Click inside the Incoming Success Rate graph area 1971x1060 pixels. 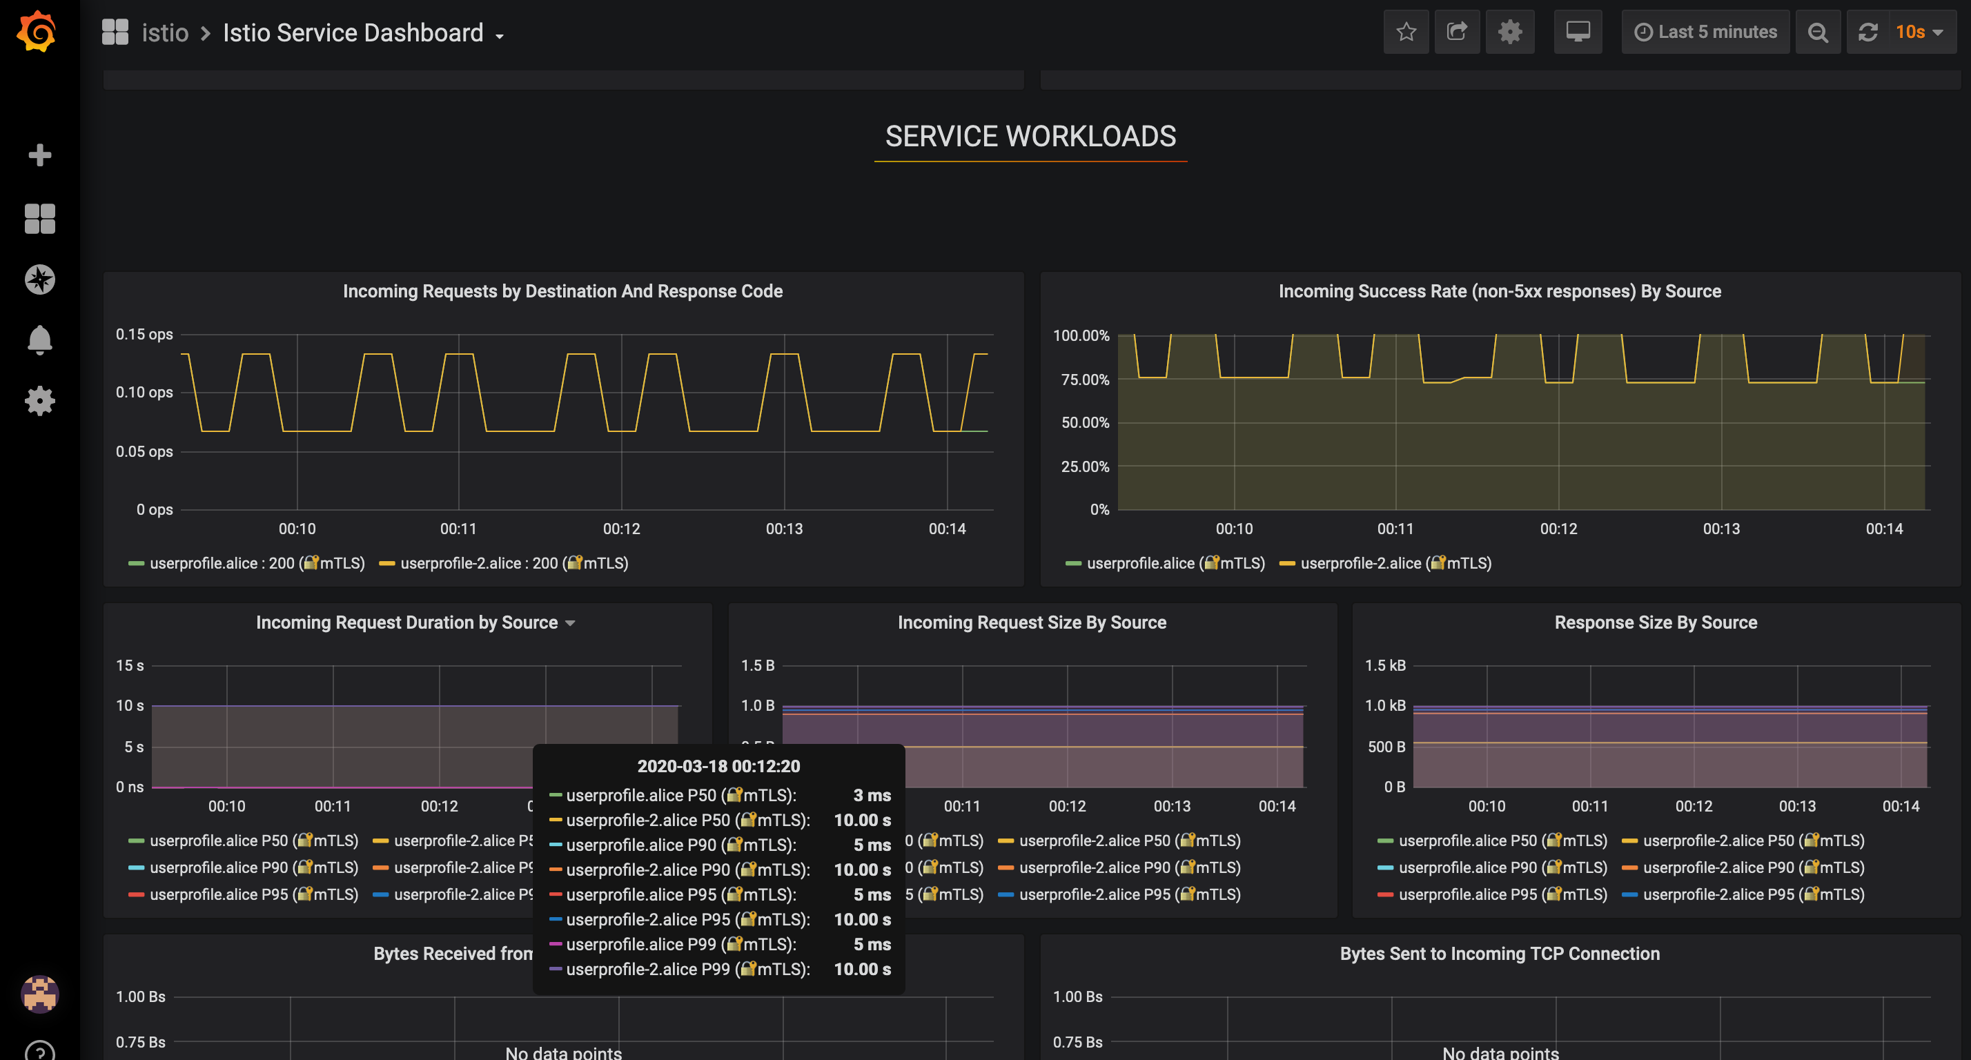click(1524, 422)
